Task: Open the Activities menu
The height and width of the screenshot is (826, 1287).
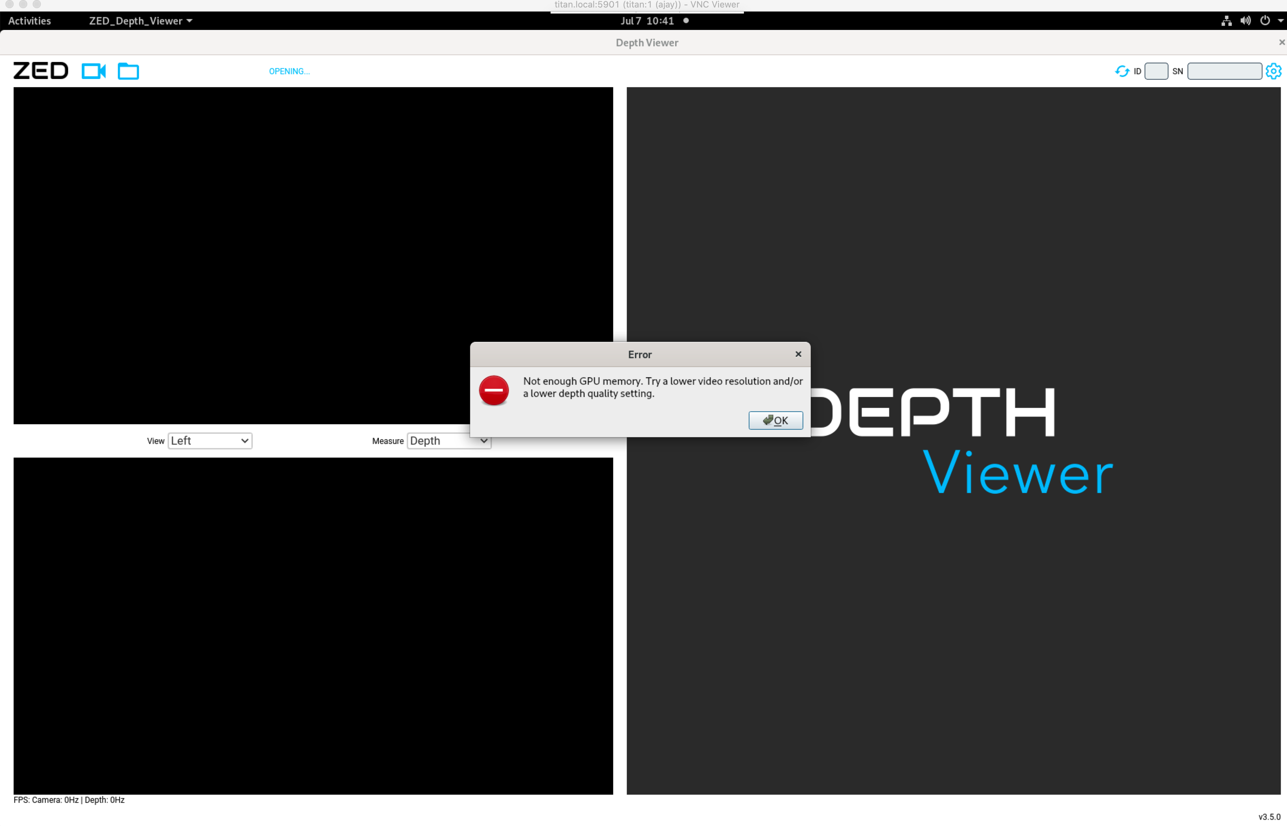Action: [30, 21]
